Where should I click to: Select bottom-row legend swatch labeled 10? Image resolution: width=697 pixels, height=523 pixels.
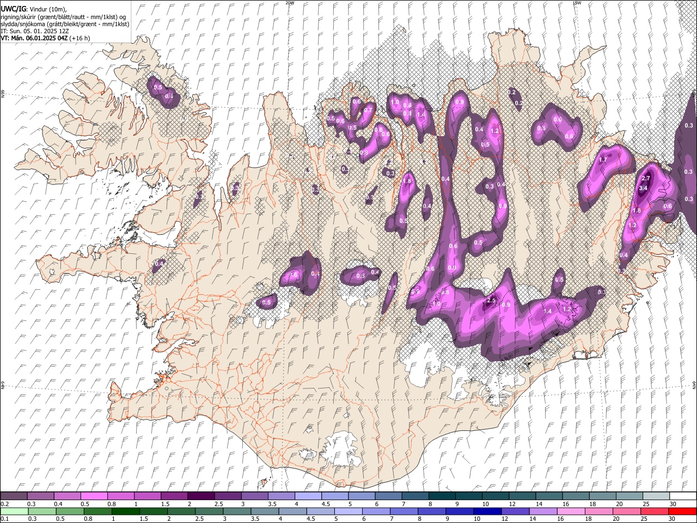click(x=487, y=511)
